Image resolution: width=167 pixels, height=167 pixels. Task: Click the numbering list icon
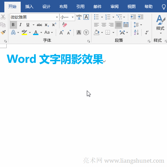(108, 17)
